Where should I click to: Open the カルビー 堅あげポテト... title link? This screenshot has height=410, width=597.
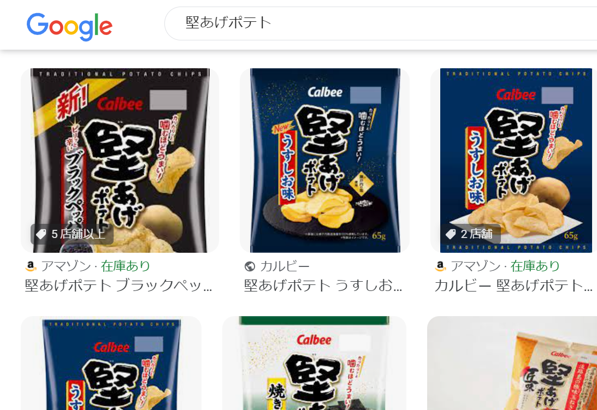point(513,286)
